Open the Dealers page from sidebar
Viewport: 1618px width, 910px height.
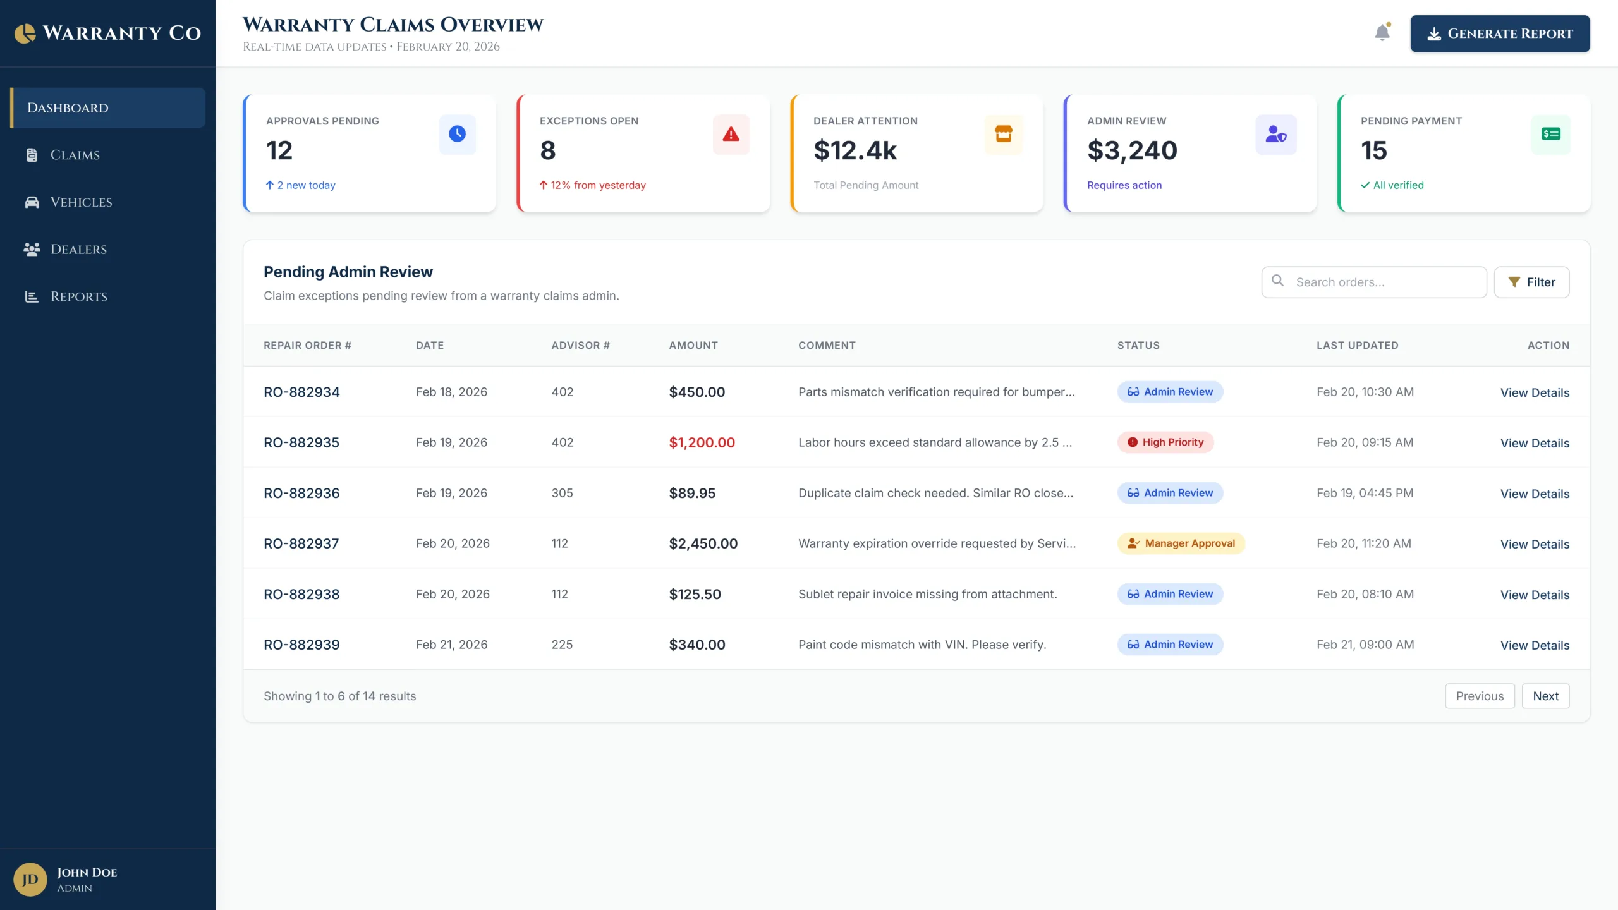pyautogui.click(x=78, y=249)
